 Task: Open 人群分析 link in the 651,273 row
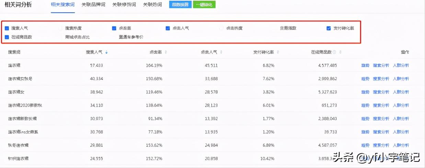click(401, 105)
